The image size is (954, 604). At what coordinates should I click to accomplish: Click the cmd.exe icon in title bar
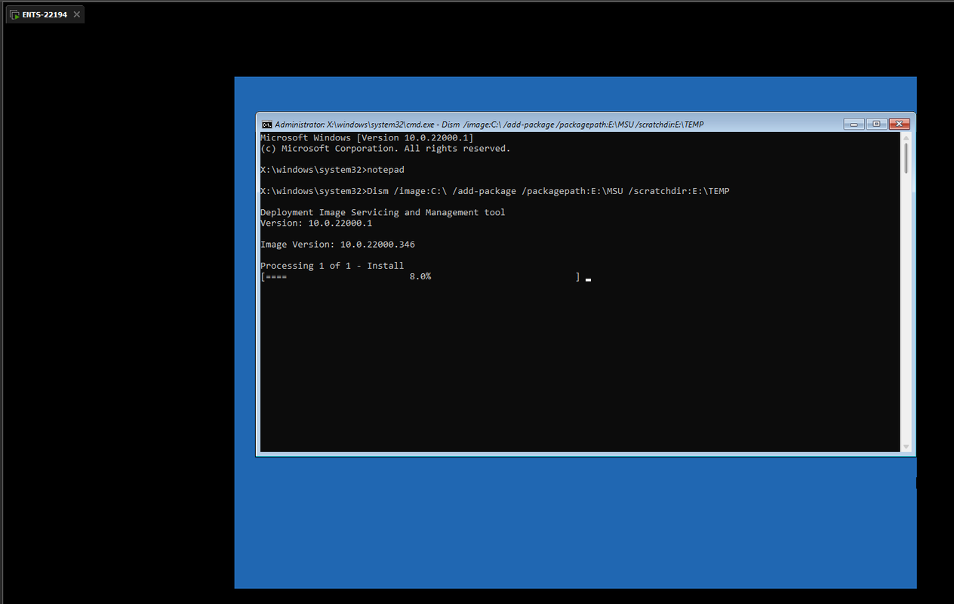266,125
